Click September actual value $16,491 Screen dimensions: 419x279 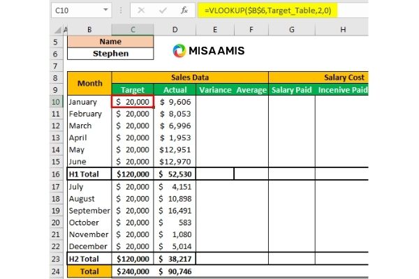pos(175,211)
